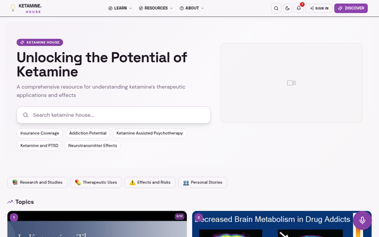Toggle dark mode moon icon
The width and height of the screenshot is (379, 237).
pyautogui.click(x=287, y=8)
